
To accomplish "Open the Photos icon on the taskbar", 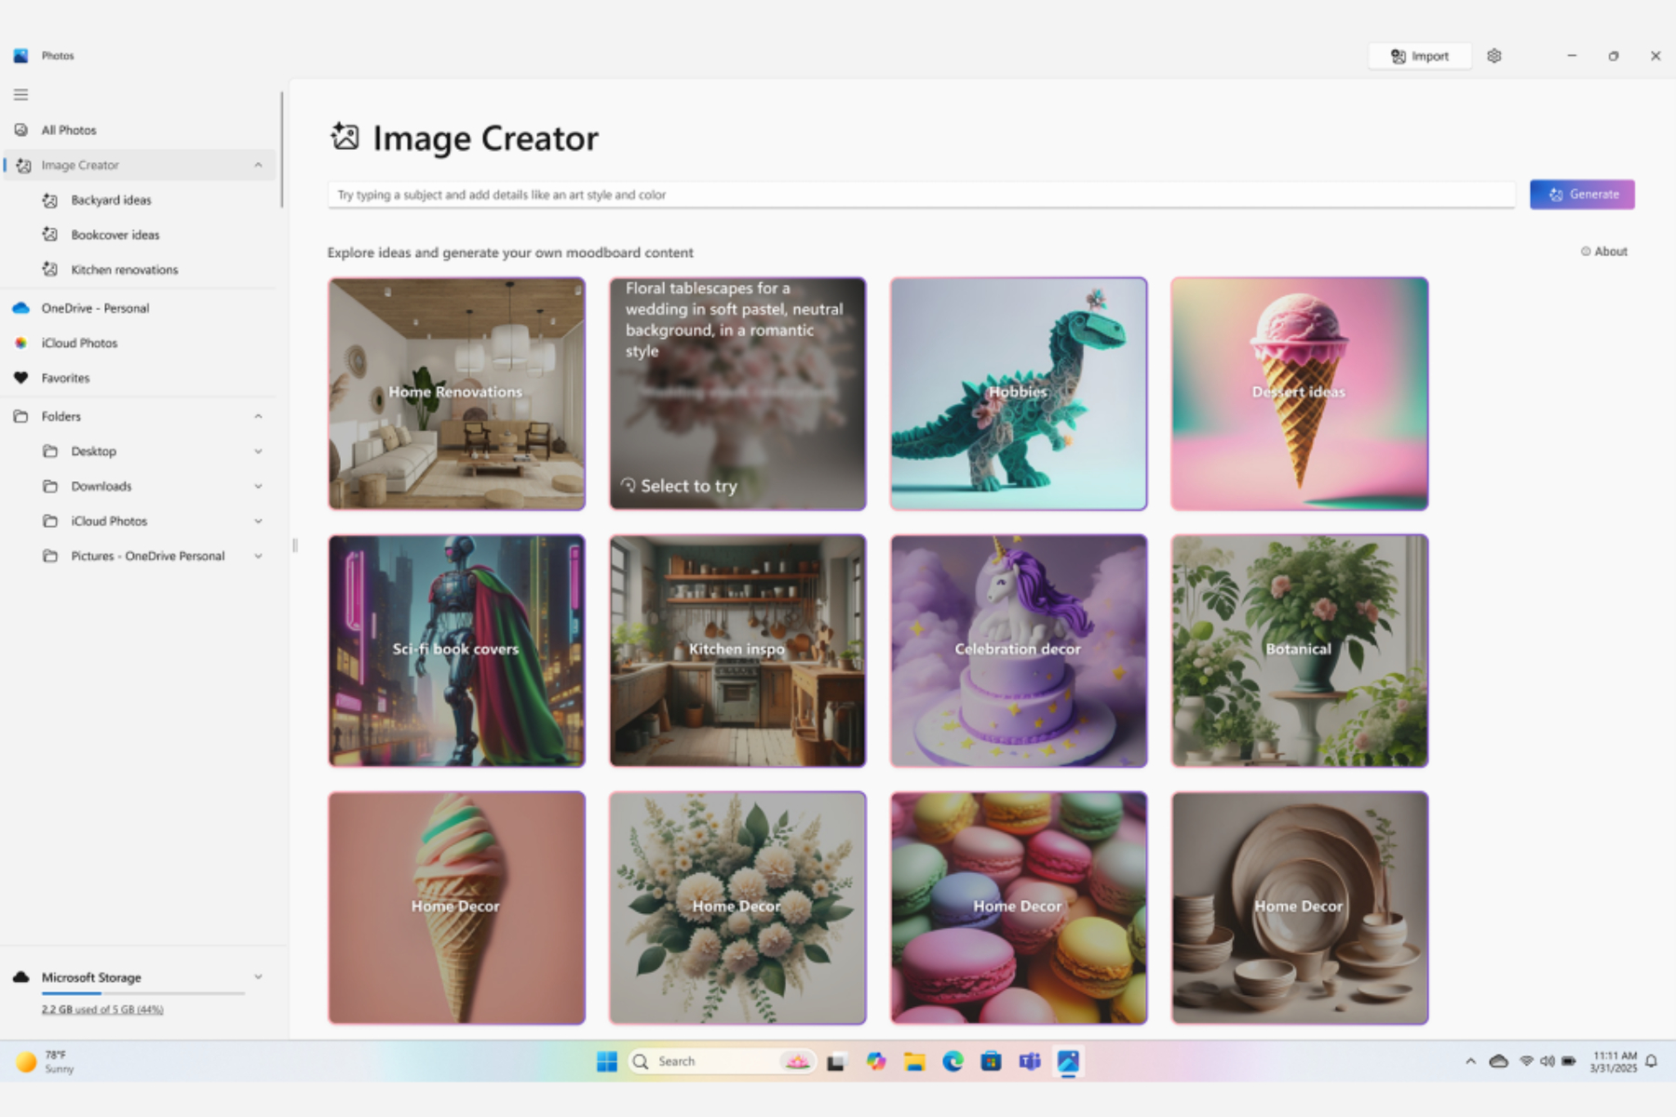I will (1068, 1060).
